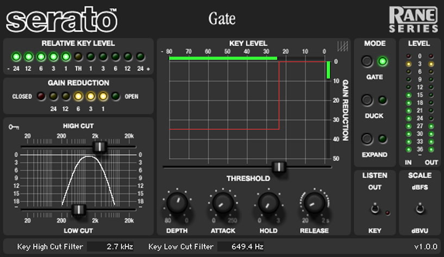
Task: Click the Expand mode LED indicator
Action: tap(383, 139)
